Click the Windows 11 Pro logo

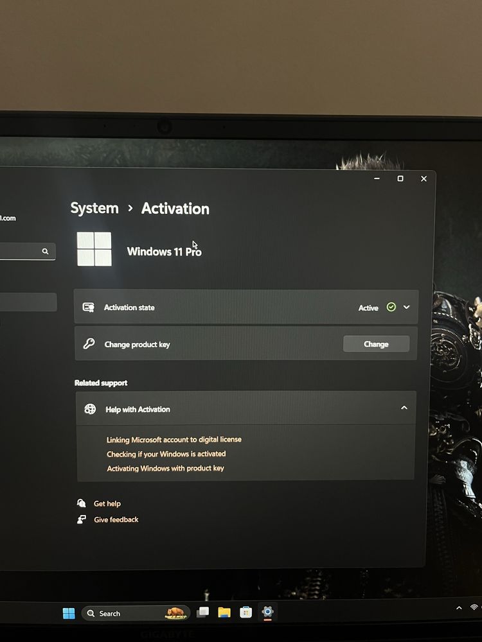pos(94,249)
